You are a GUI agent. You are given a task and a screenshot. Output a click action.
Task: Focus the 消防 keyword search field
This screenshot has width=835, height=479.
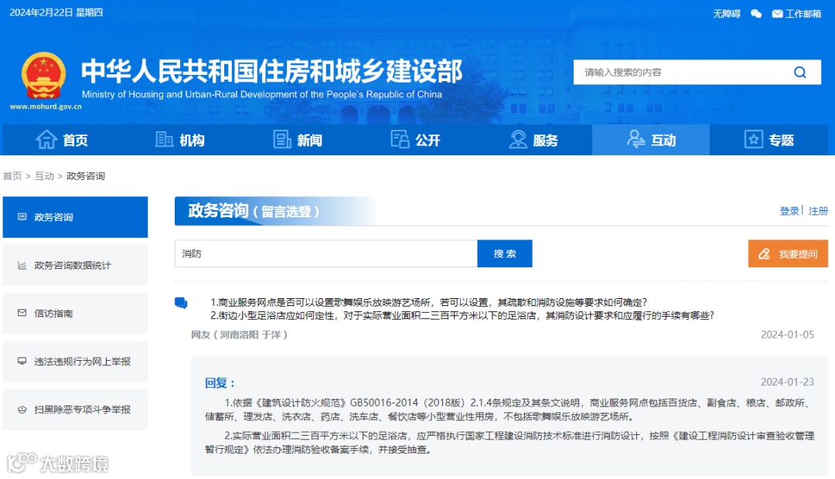326,253
